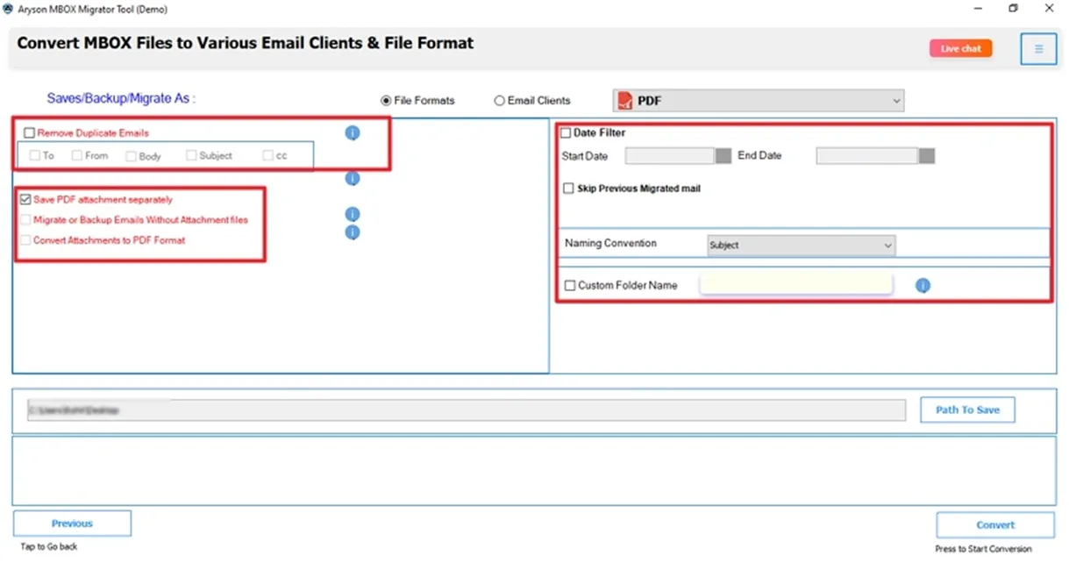The height and width of the screenshot is (570, 1069).
Task: Open Naming Convention Subject dropdown
Action: click(x=801, y=246)
